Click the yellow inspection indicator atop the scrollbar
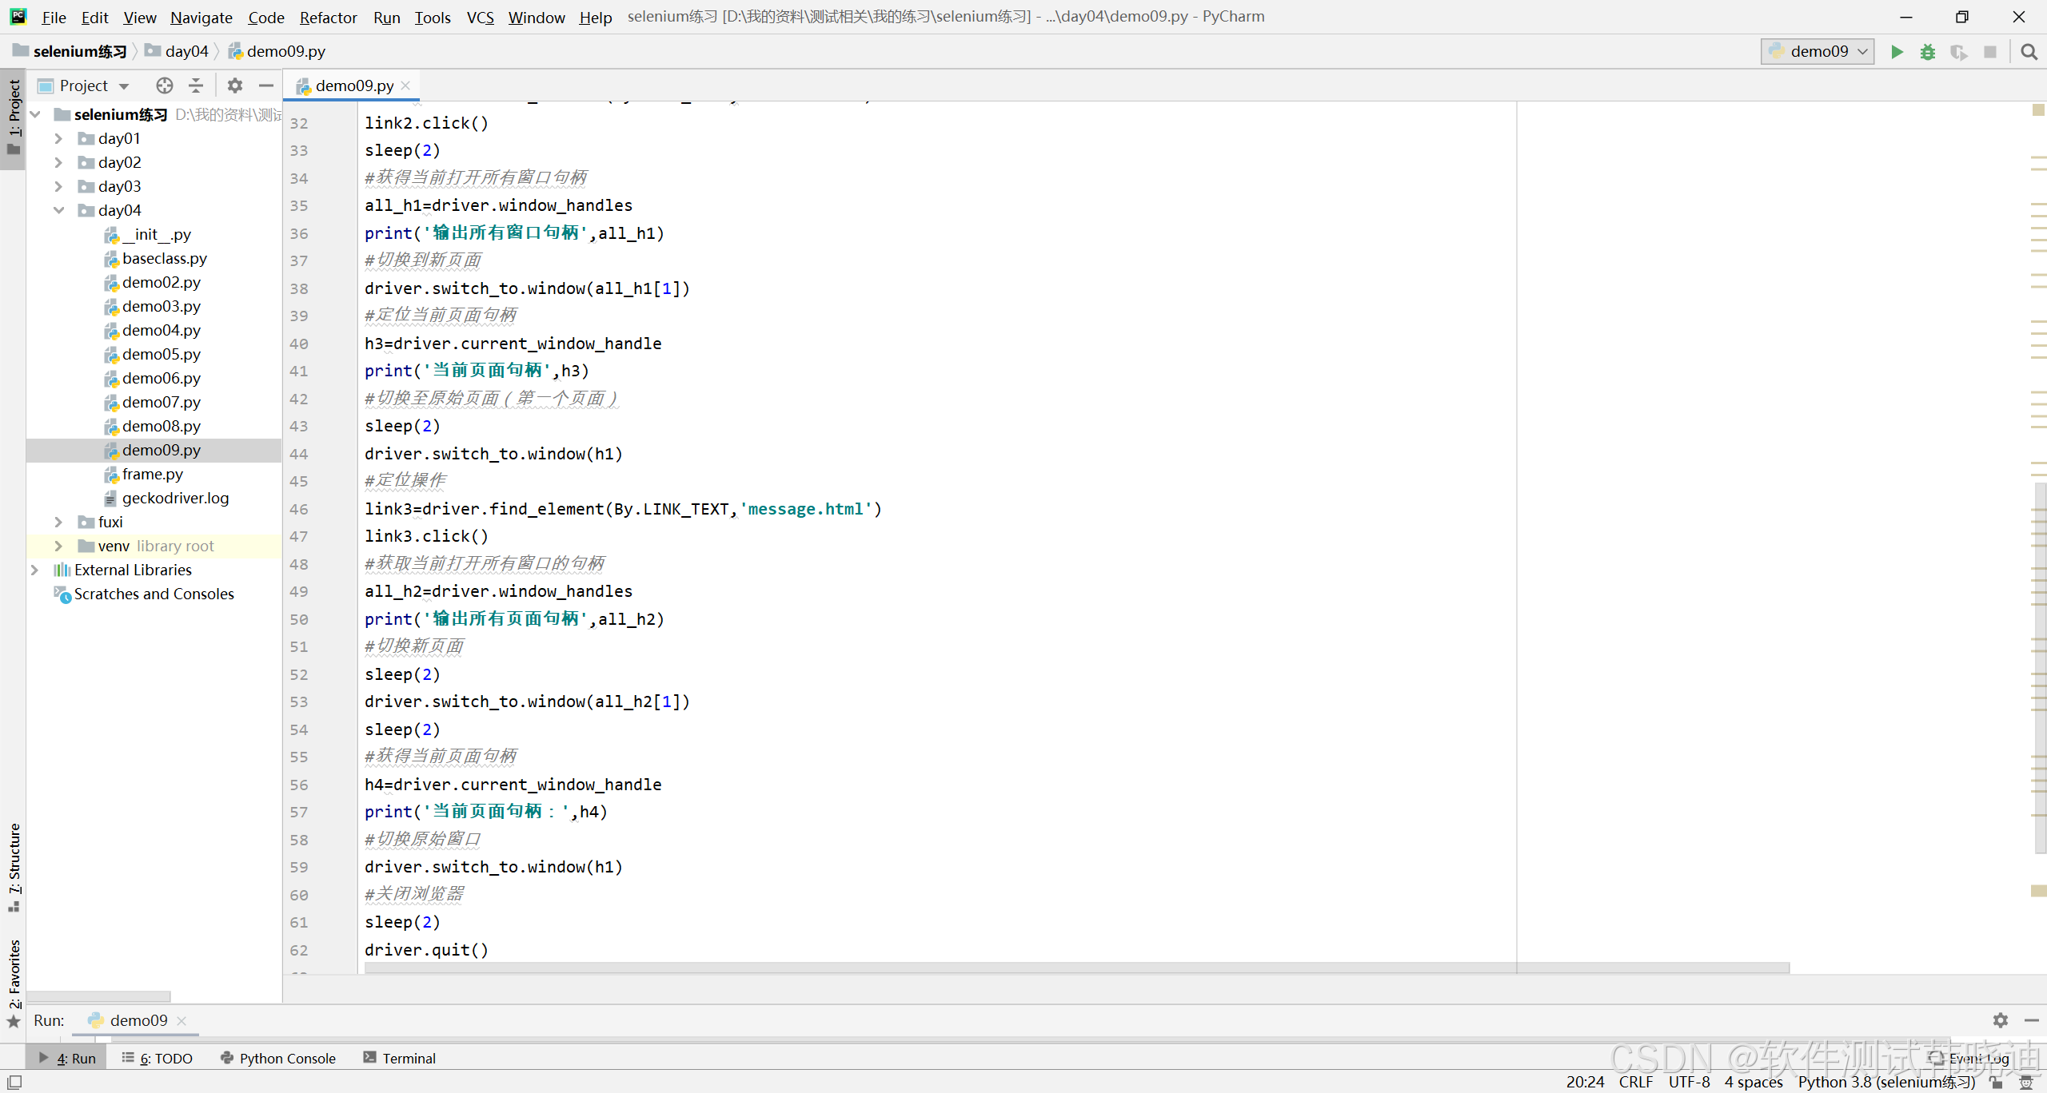The height and width of the screenshot is (1093, 2047). [x=2038, y=110]
